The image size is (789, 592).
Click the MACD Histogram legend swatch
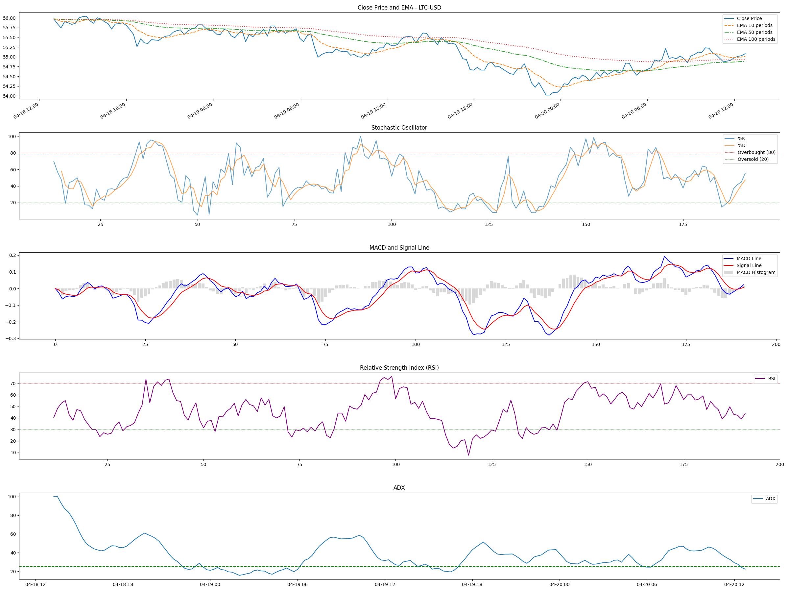729,273
